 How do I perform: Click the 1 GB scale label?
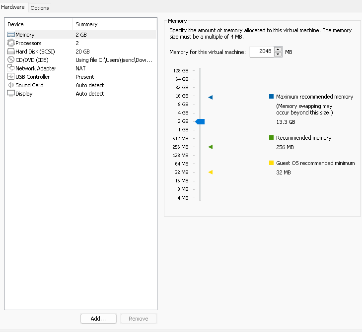pos(183,130)
